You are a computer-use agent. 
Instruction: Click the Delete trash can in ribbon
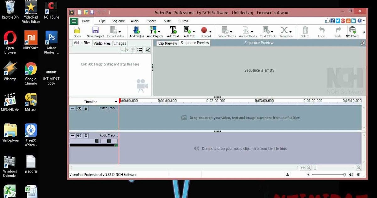(305, 30)
